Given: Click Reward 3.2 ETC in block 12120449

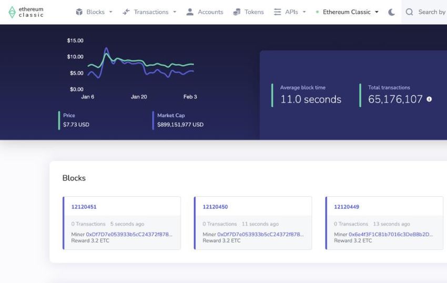Looking at the screenshot, I should click(353, 240).
